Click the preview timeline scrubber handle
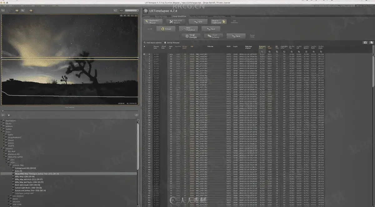 pyautogui.click(x=3, y=111)
